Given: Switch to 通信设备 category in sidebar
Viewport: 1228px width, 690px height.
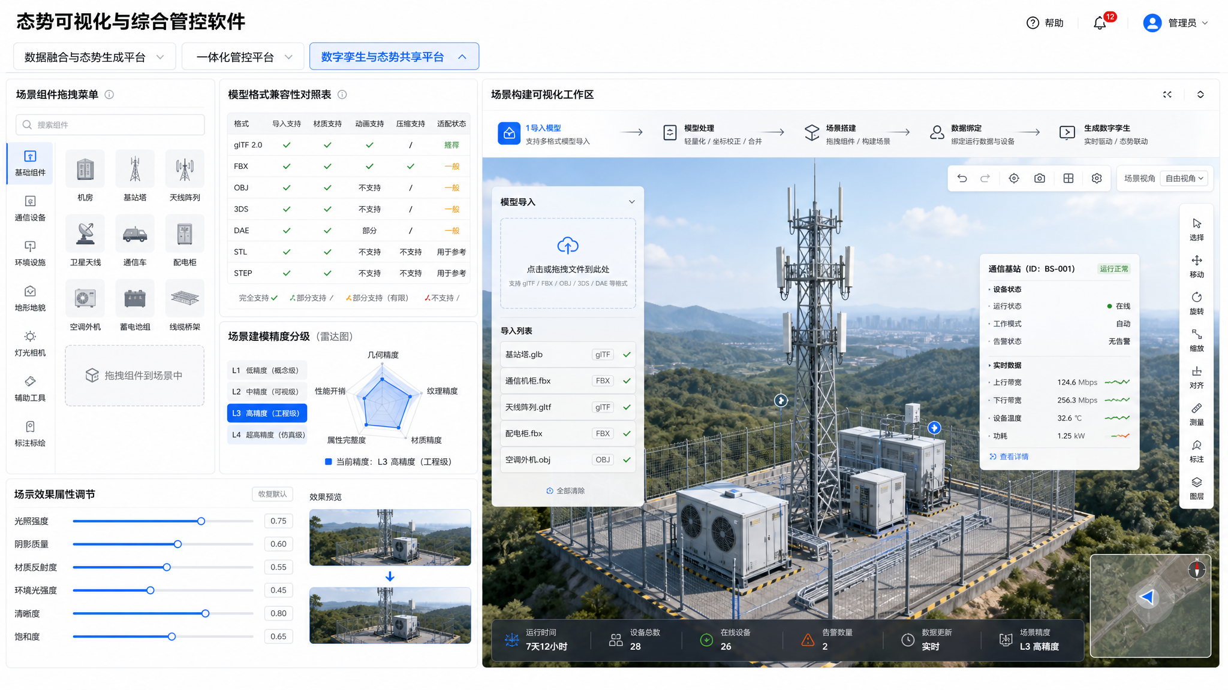Looking at the screenshot, I should [30, 208].
